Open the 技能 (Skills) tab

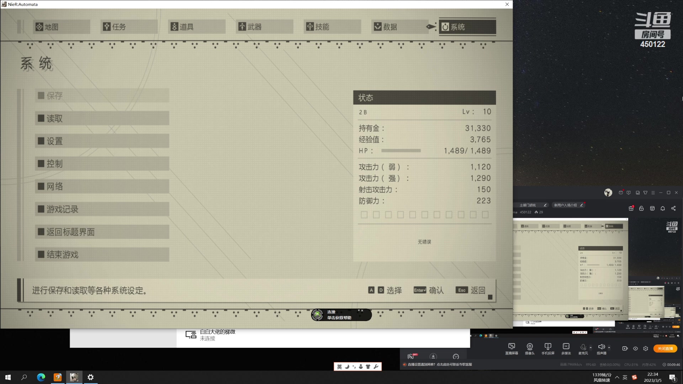pyautogui.click(x=332, y=27)
